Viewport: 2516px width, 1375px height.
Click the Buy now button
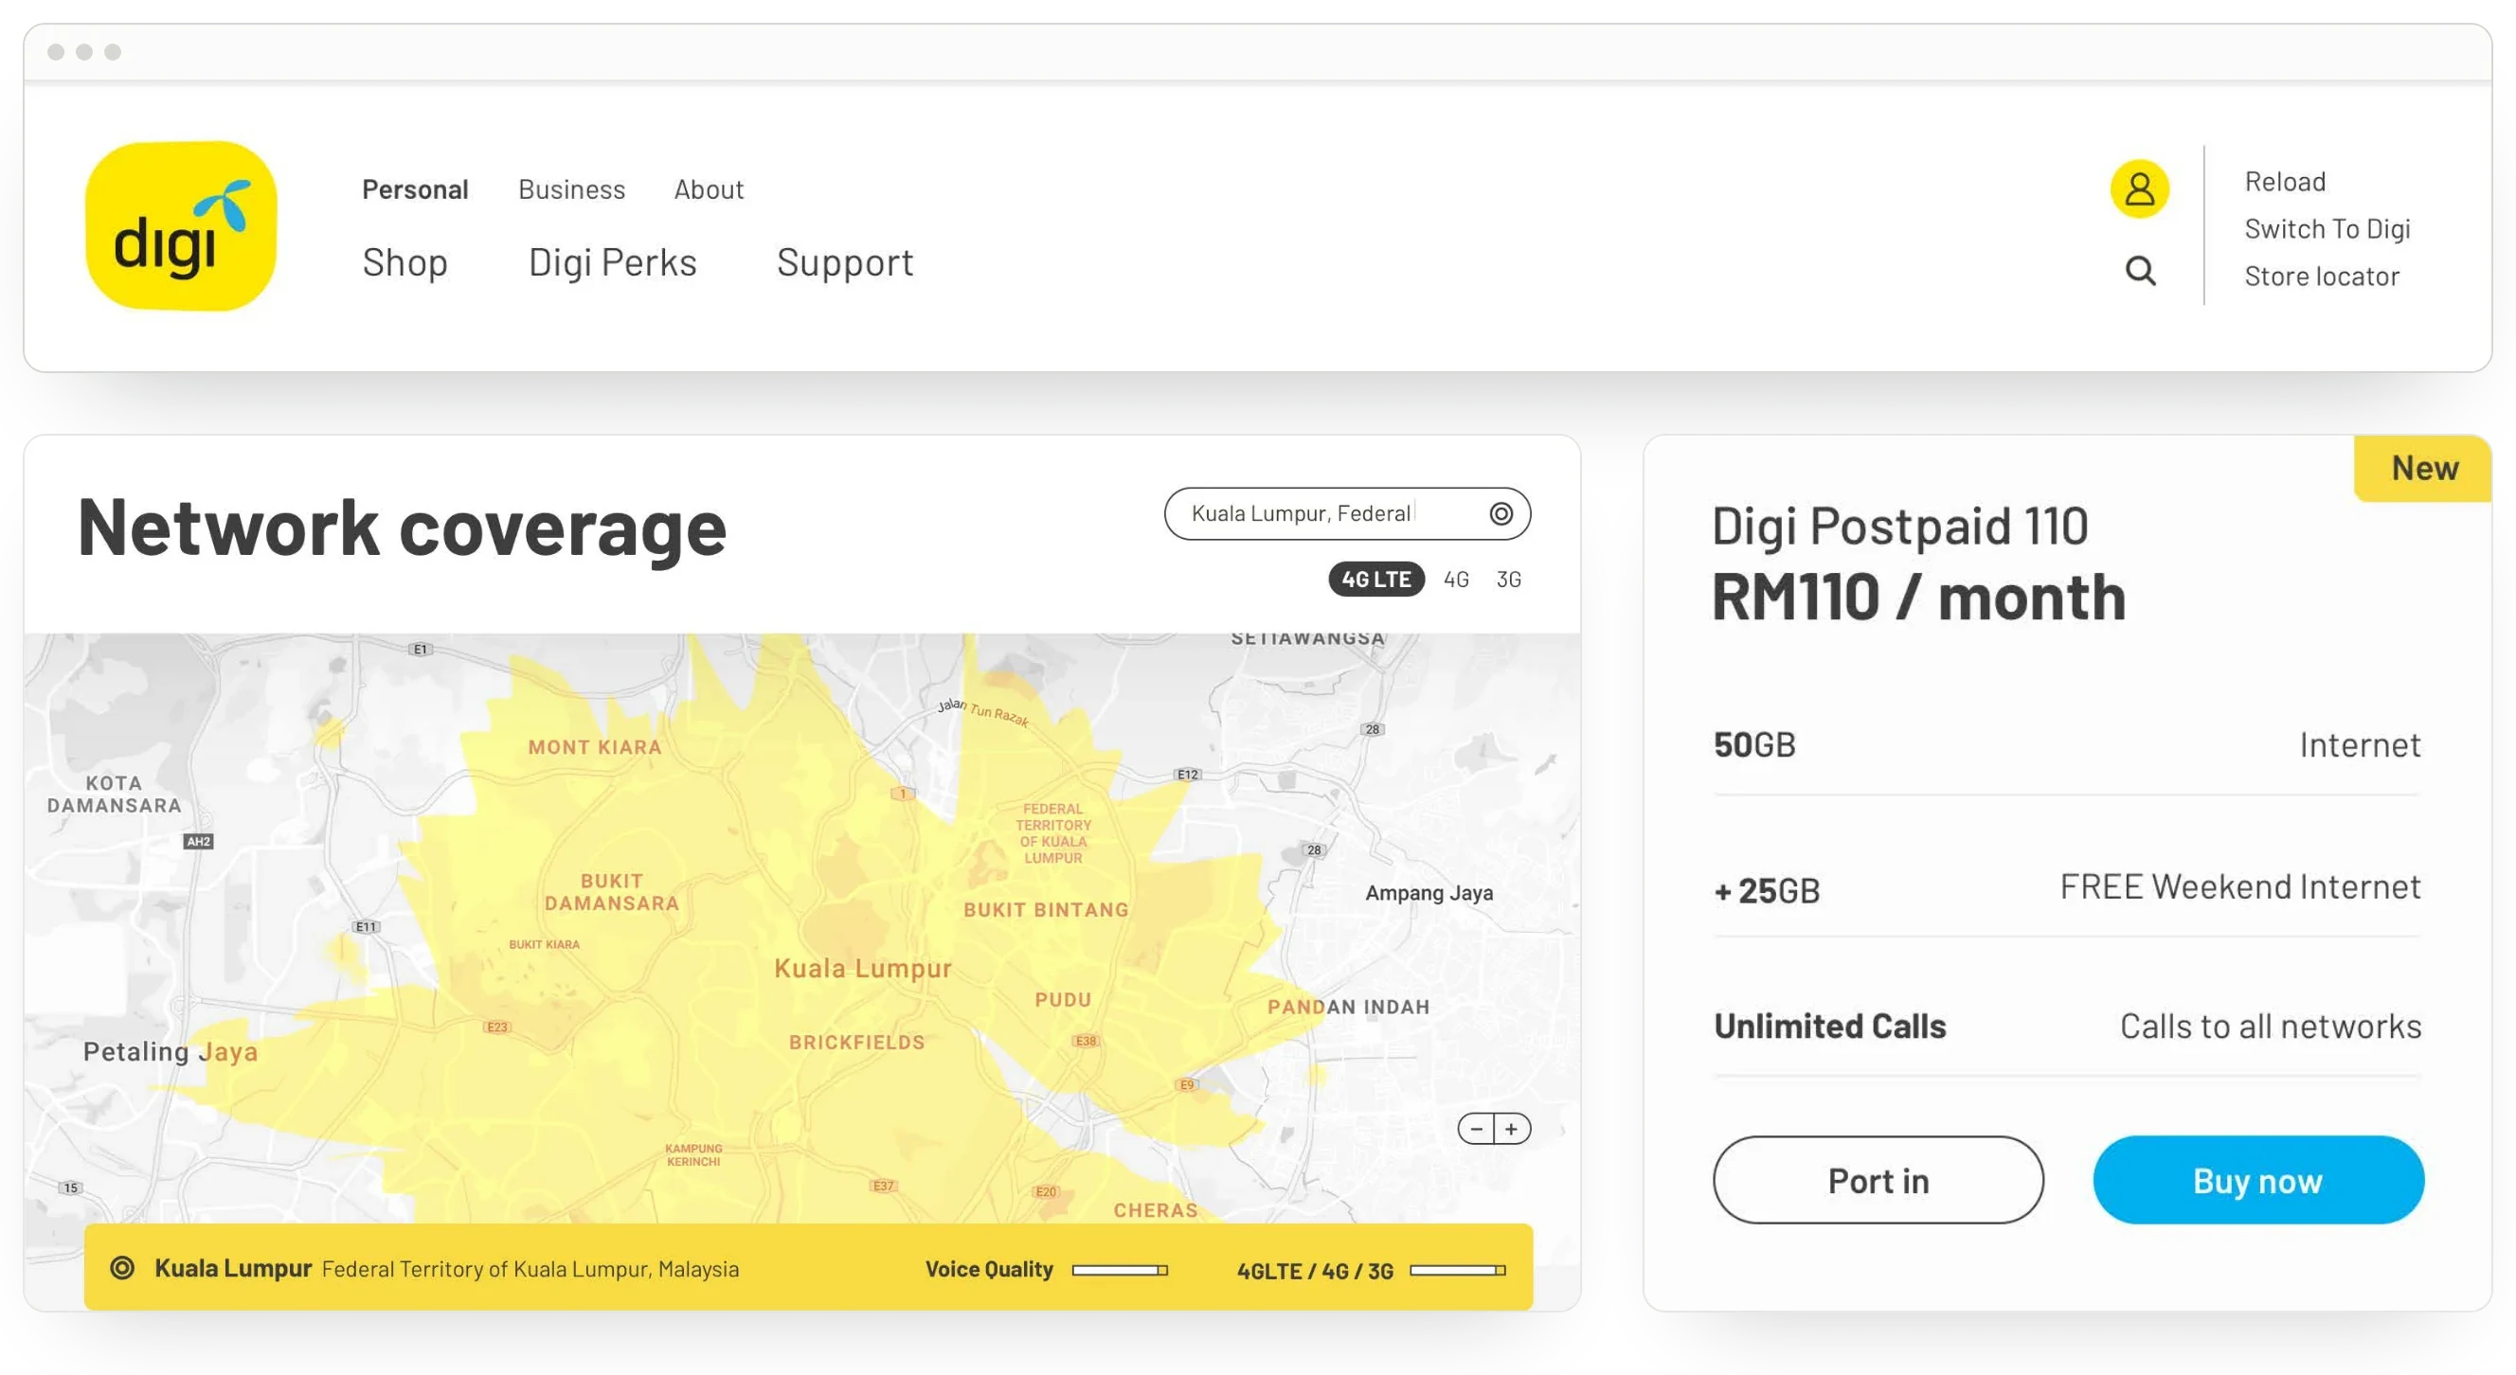(x=2258, y=1180)
